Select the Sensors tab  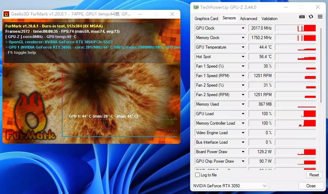click(x=229, y=18)
